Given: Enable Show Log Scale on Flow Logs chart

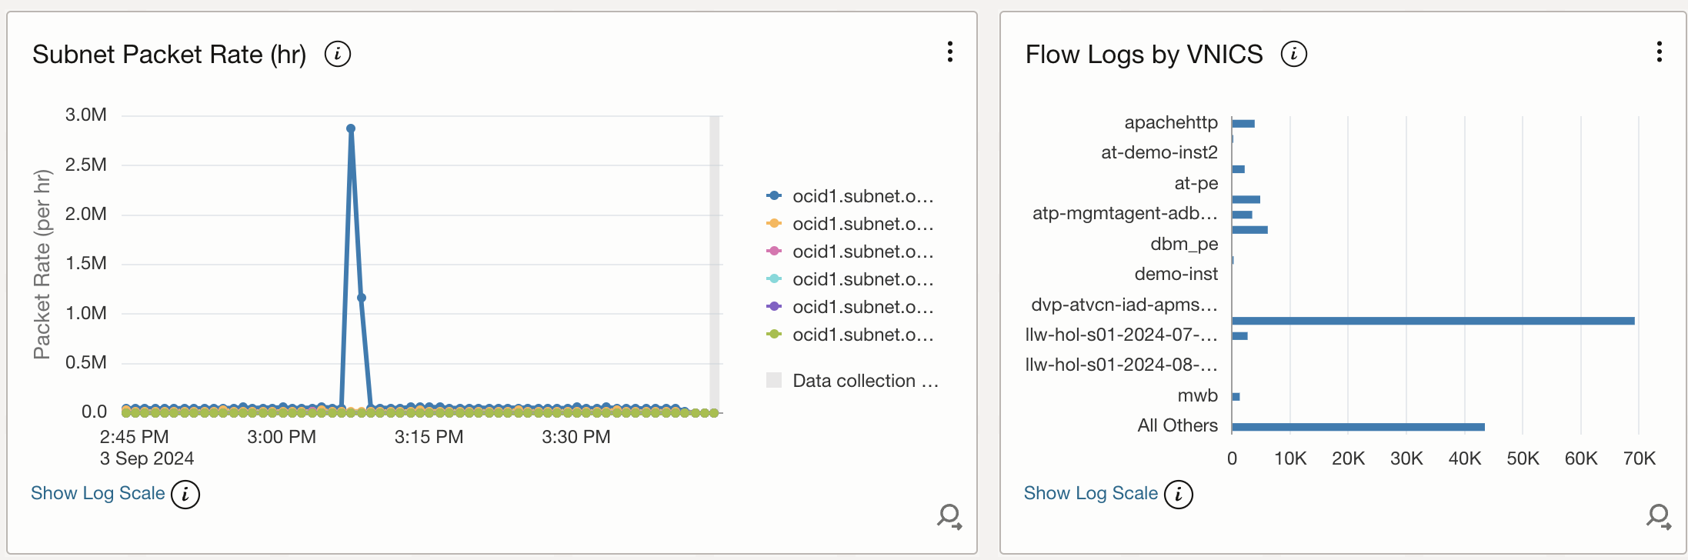Looking at the screenshot, I should pyautogui.click(x=1090, y=493).
